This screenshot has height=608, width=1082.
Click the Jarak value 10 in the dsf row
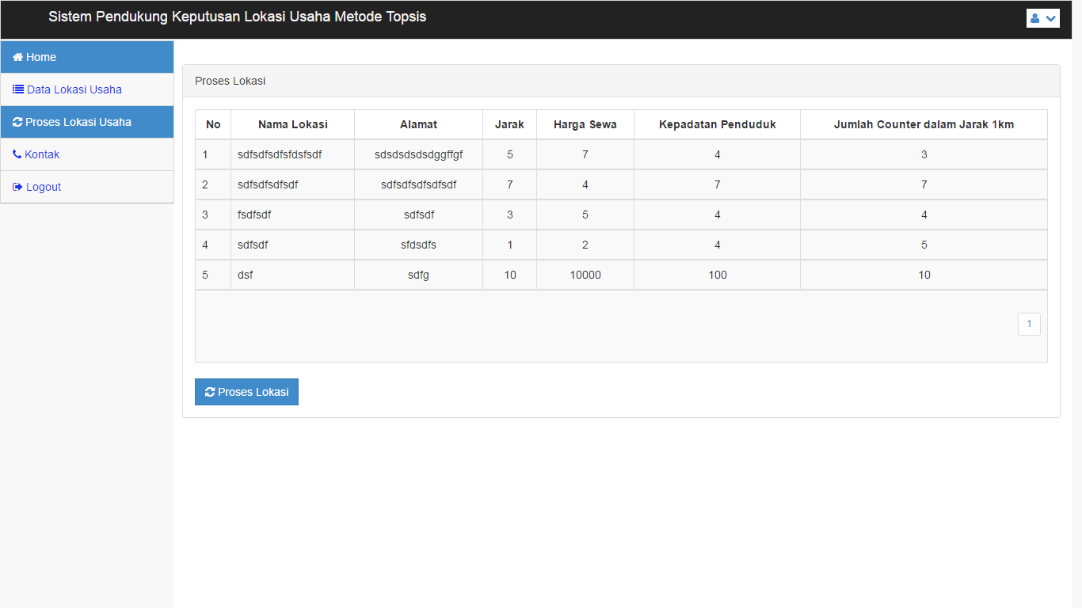[x=509, y=275]
